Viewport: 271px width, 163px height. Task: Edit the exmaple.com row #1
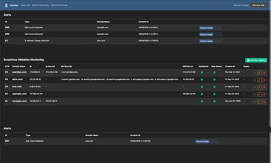[260, 102]
